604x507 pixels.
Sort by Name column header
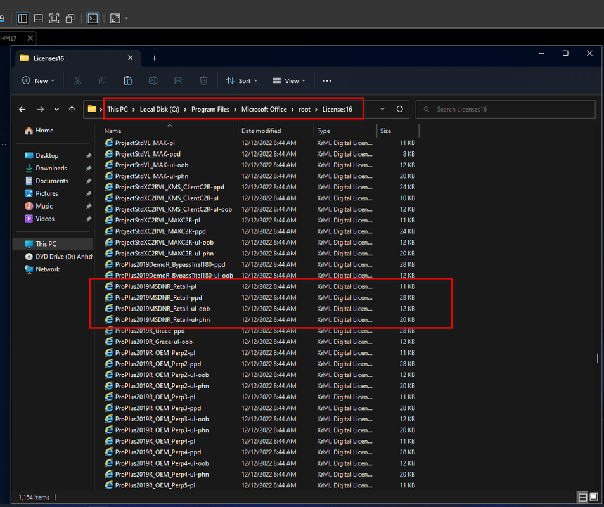tap(169, 131)
